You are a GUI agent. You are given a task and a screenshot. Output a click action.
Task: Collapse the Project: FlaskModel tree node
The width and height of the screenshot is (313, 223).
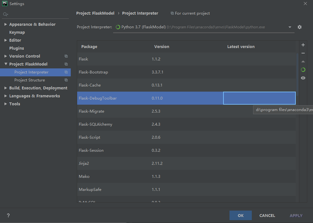(x=6, y=64)
